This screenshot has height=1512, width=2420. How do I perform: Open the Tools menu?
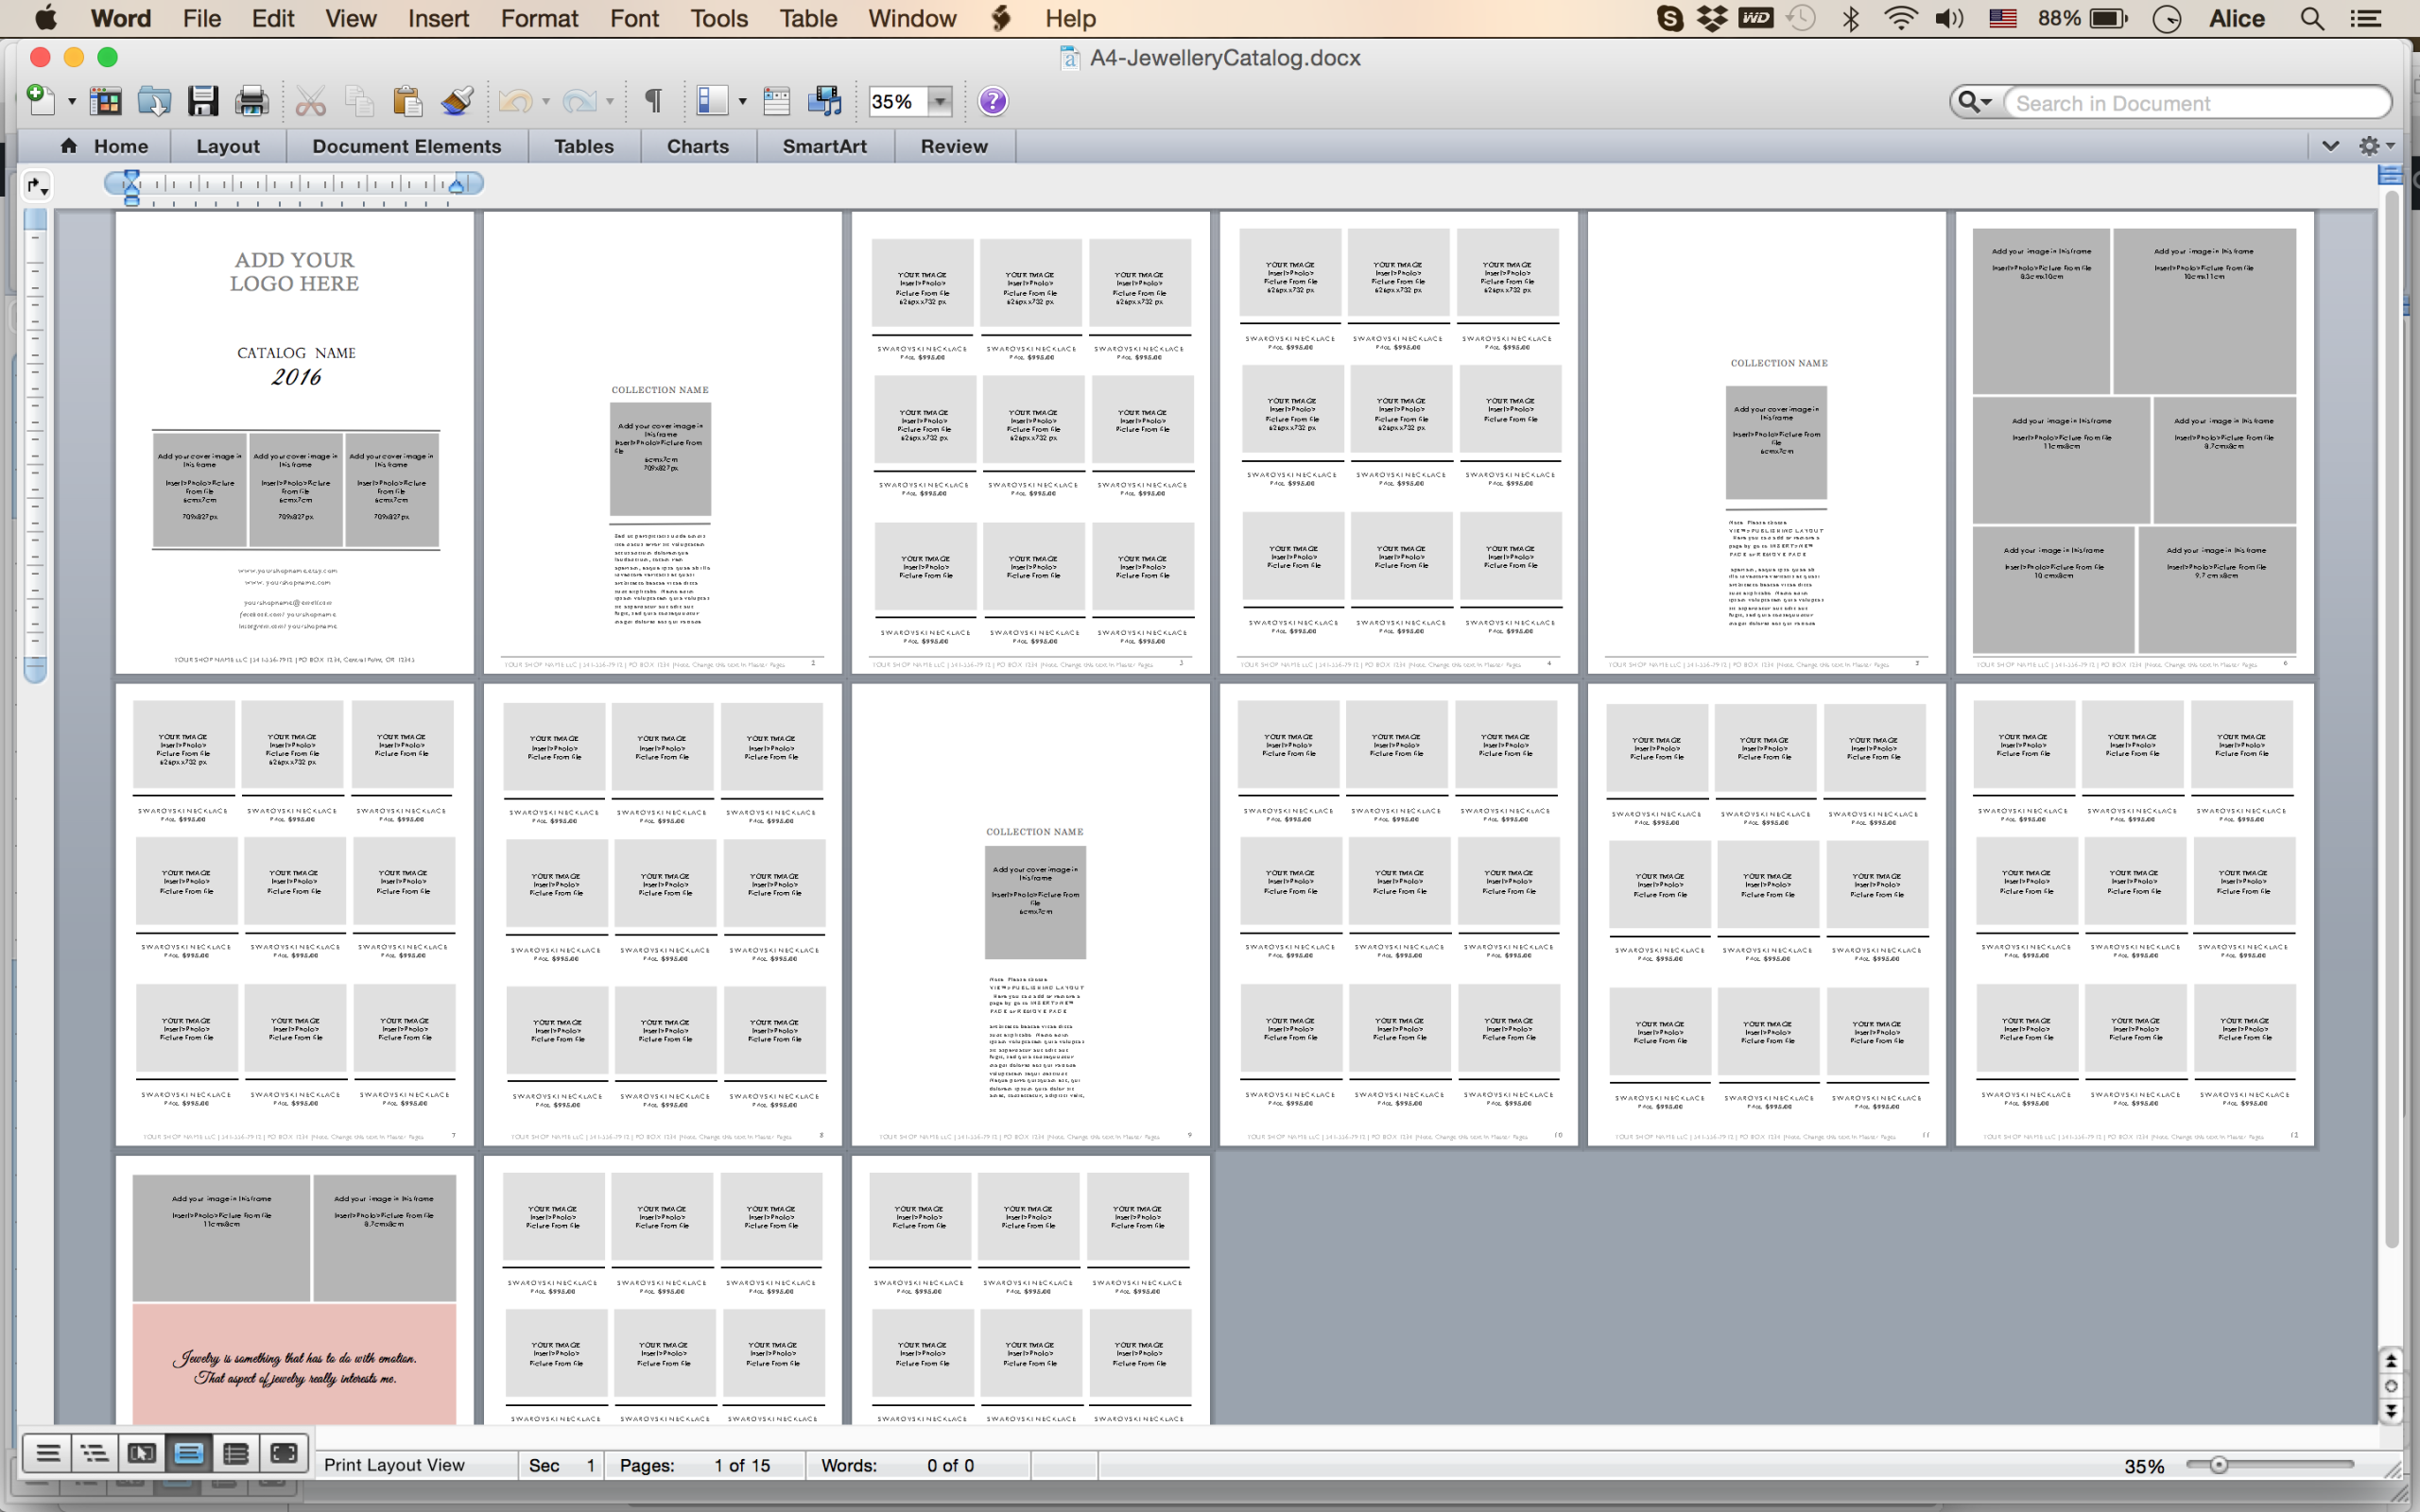(x=718, y=18)
